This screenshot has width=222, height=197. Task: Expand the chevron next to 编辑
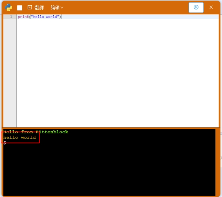coord(62,7)
